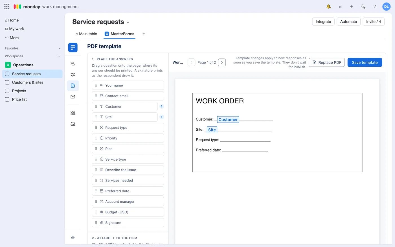
Task: Open the inbox envelope icon in header
Action: click(x=340, y=7)
